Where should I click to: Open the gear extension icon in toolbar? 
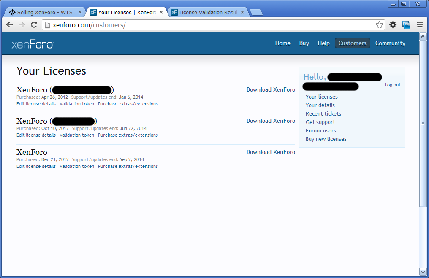pos(393,25)
